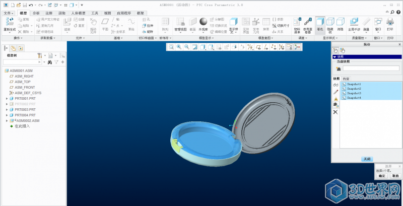This screenshot has height=206, width=403.
Task: Click the 旋转 revolve tool
Action: point(148,32)
